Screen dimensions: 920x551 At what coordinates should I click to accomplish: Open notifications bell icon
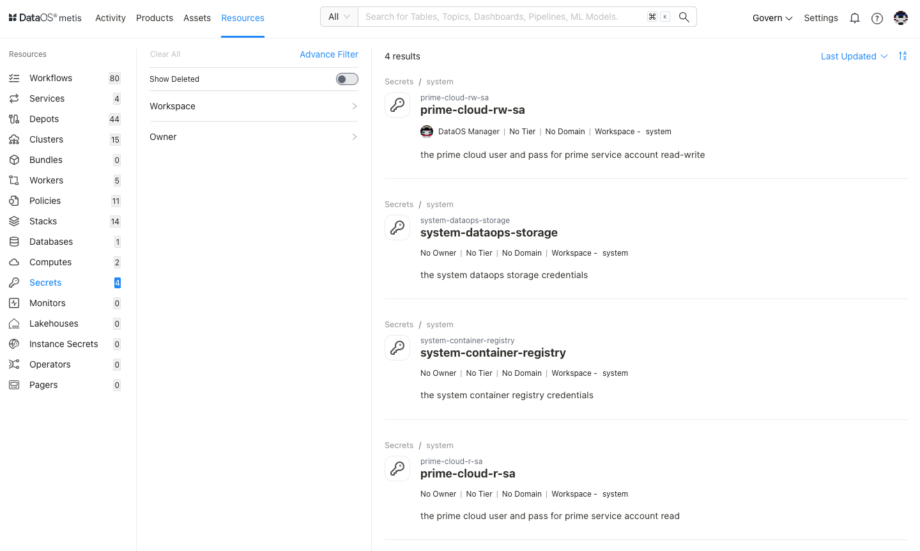pos(855,19)
